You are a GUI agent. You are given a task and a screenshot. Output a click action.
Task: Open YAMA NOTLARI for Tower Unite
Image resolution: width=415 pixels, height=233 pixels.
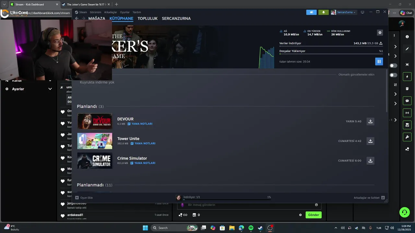coord(143,143)
